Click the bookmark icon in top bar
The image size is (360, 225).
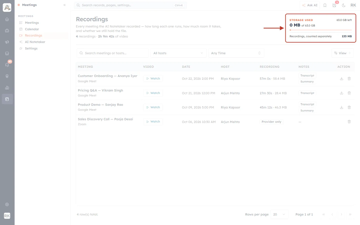click(x=325, y=5)
